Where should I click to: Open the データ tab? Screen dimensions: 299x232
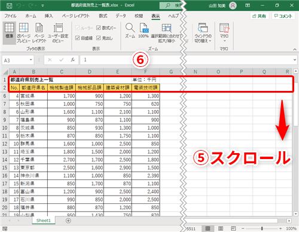point(121,16)
